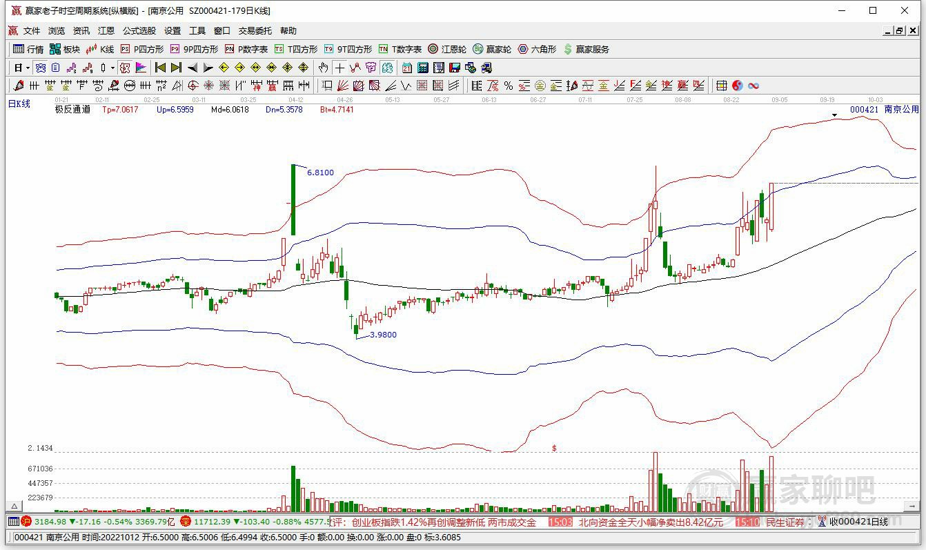Restore the inner chart window button
926x550 pixels.
pyautogui.click(x=899, y=31)
